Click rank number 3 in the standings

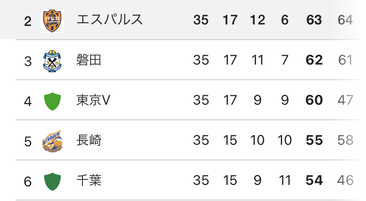[x=28, y=62]
